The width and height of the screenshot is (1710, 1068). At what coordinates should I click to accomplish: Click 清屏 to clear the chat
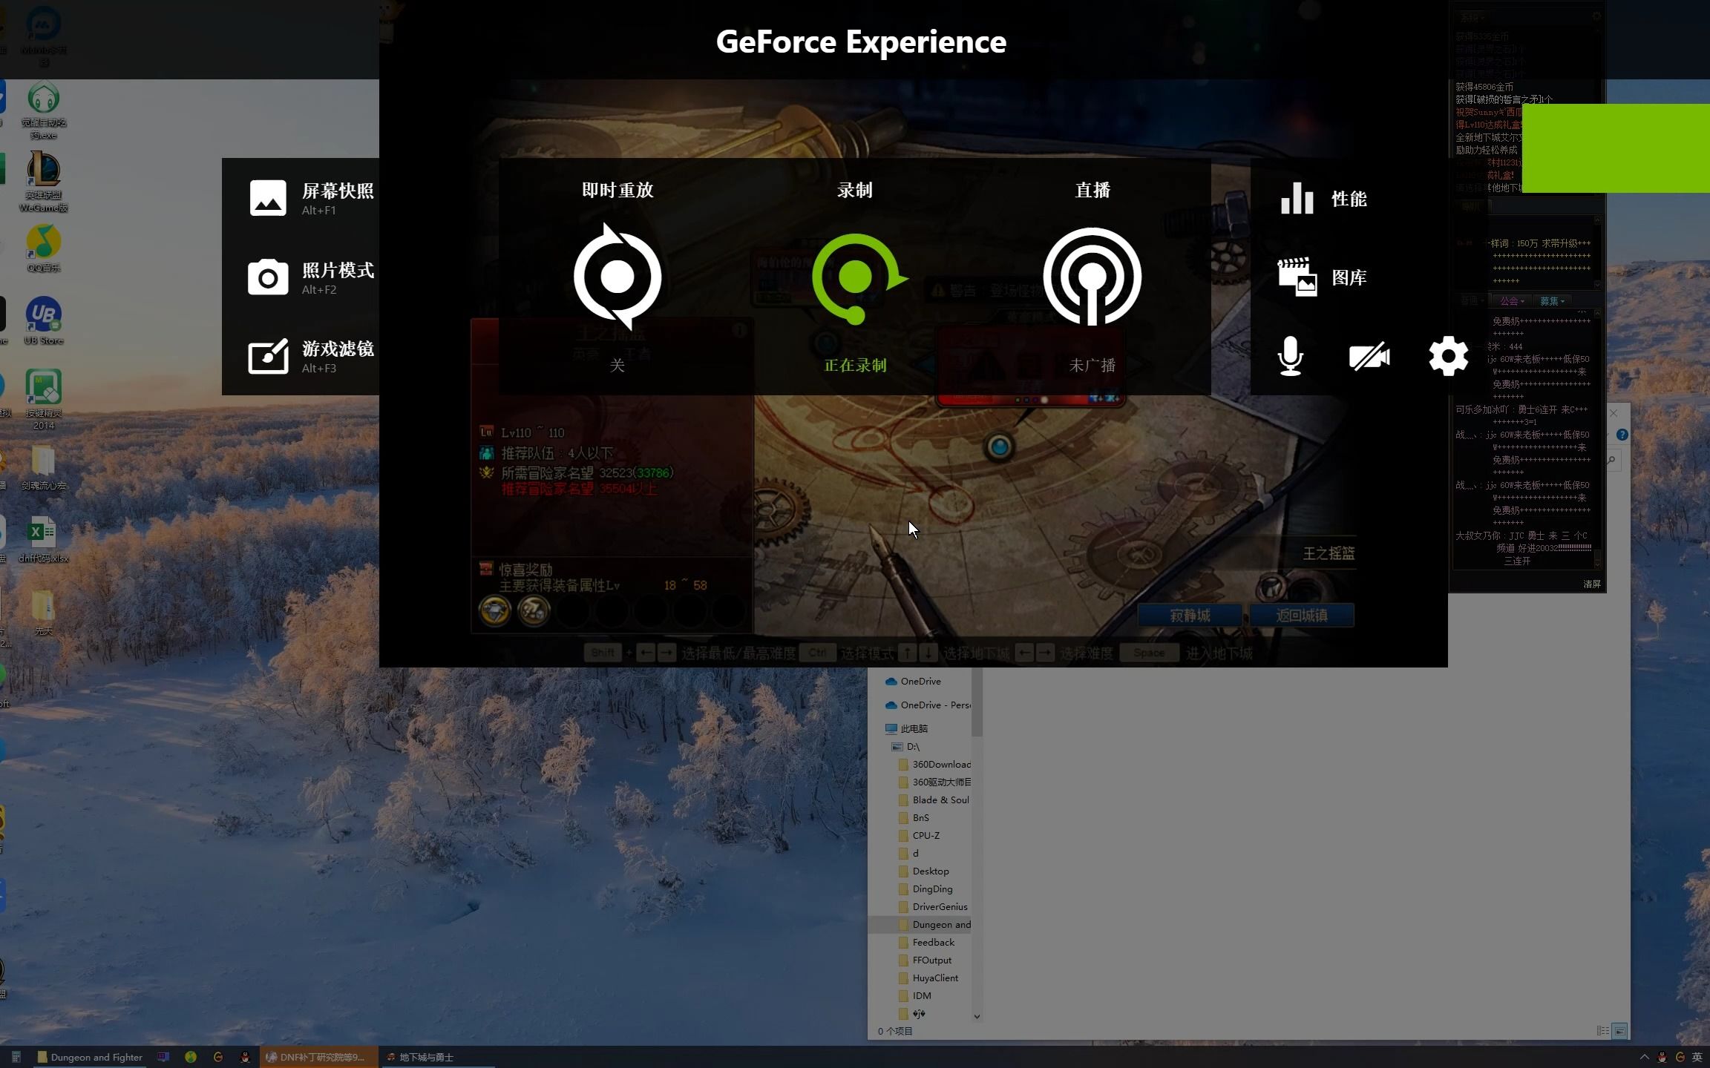(x=1592, y=584)
